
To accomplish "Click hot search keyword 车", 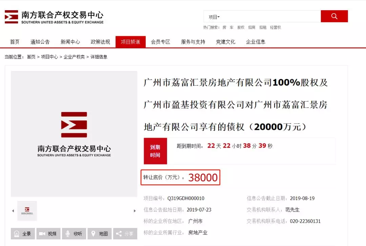I will pos(231,27).
